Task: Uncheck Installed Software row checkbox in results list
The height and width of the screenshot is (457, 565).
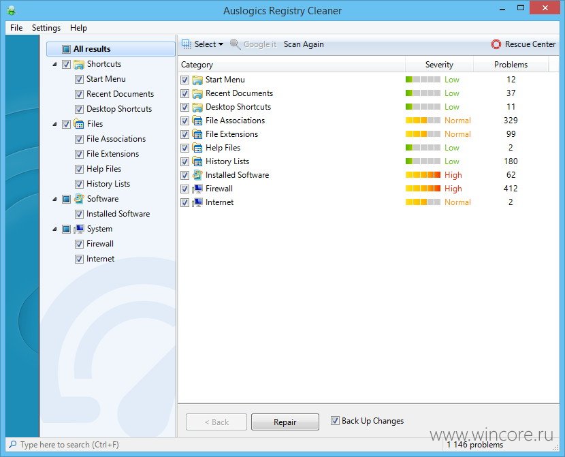Action: tap(185, 175)
